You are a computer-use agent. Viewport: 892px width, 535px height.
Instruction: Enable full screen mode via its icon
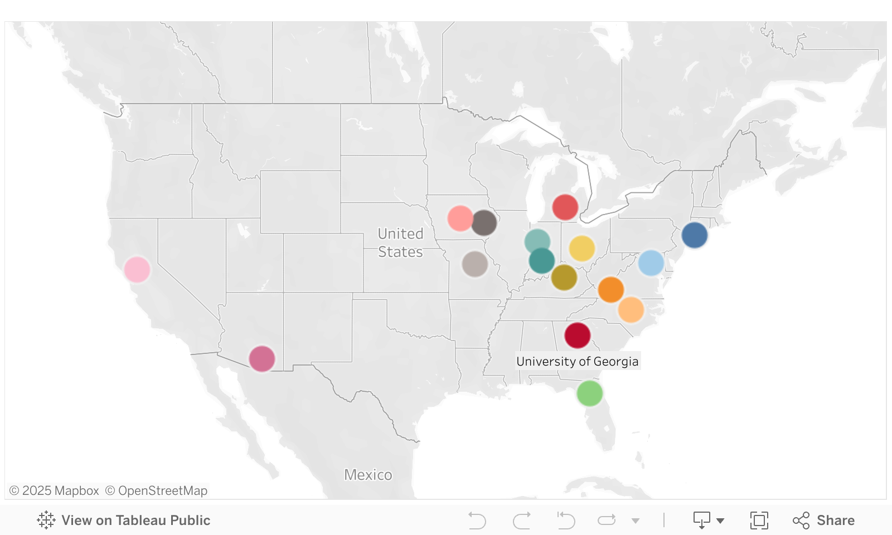(x=759, y=520)
